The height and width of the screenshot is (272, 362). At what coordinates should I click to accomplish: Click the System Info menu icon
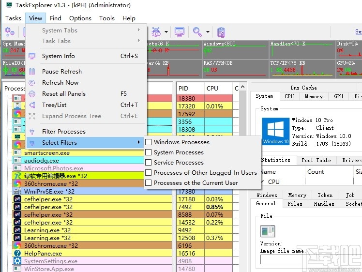[32, 56]
